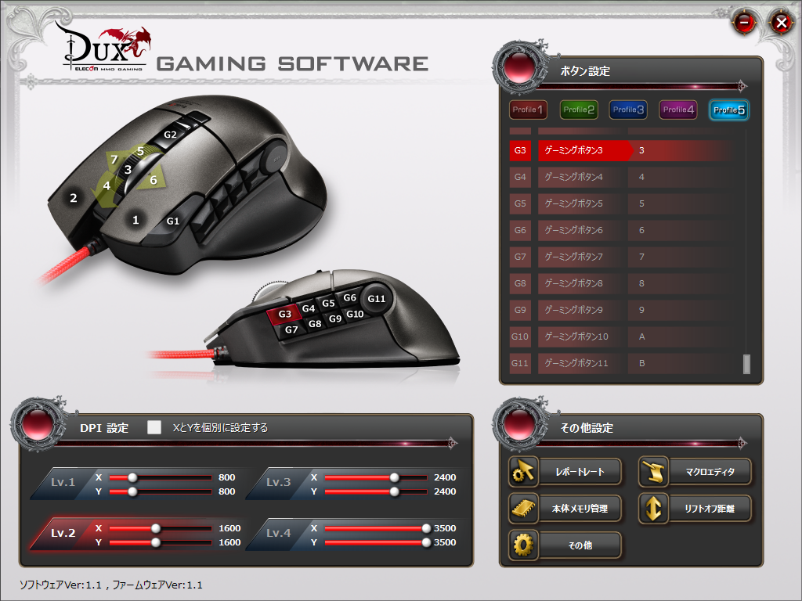Click right button marker 2 on the mouse
Screen dimensions: 802x601
(x=74, y=198)
